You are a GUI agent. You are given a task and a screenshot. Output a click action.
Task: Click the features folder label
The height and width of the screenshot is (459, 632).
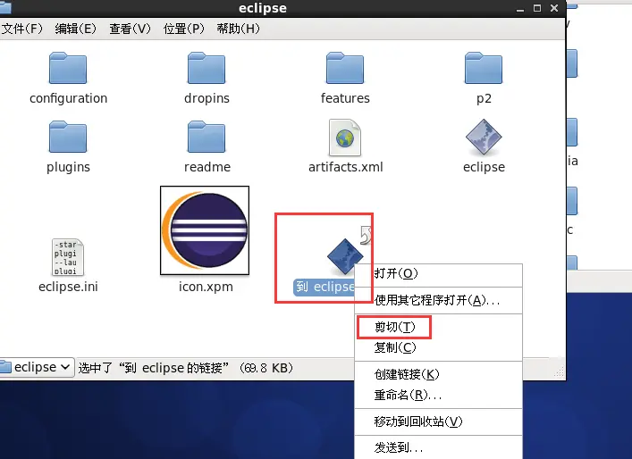coord(345,98)
